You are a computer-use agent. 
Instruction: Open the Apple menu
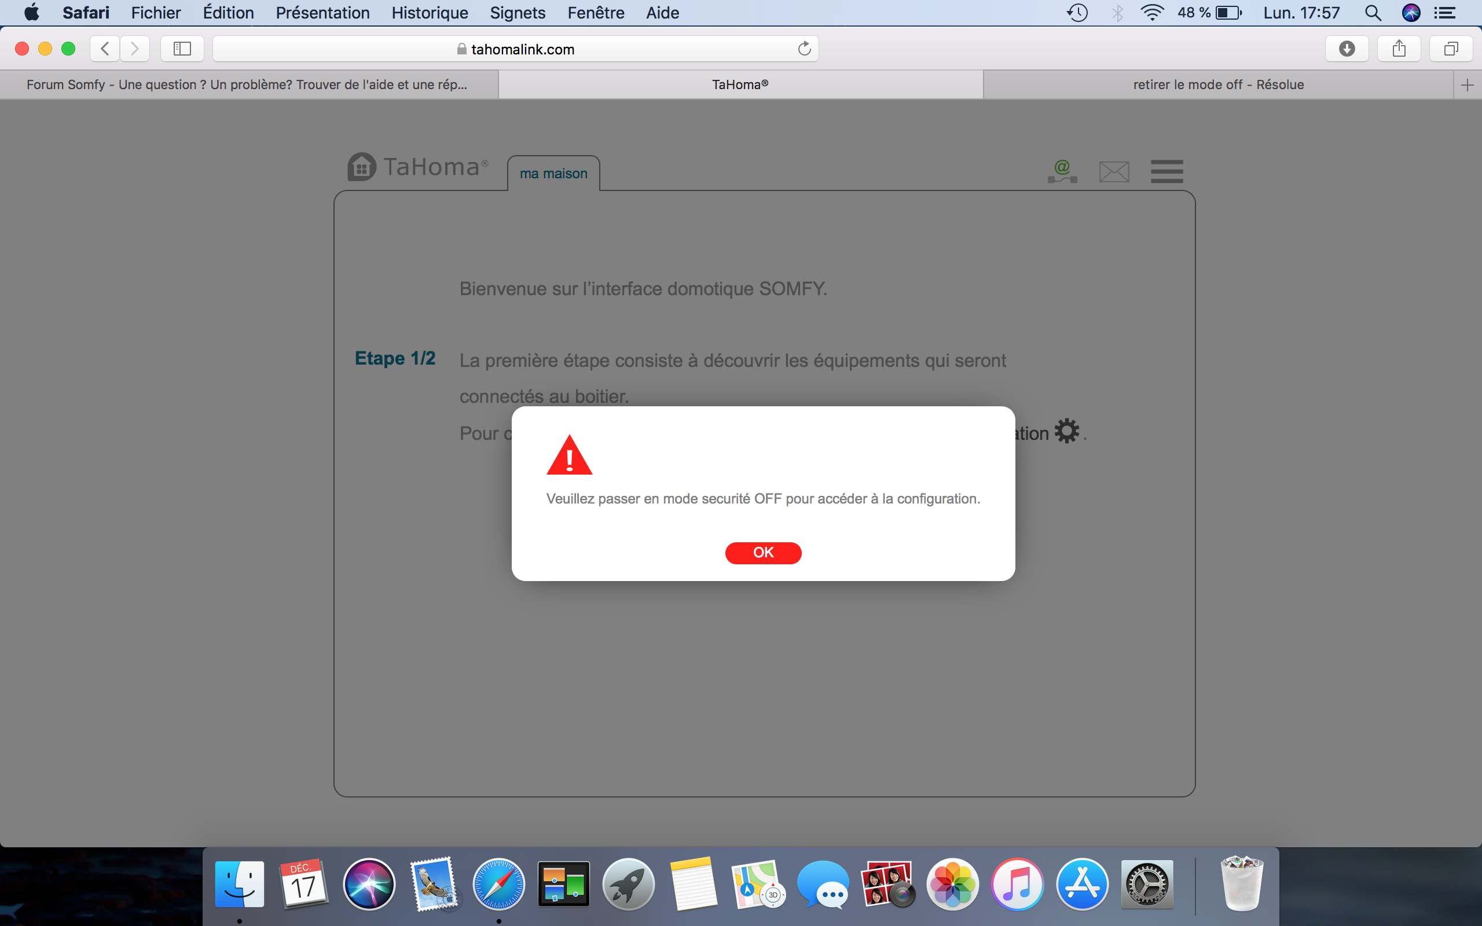tap(31, 12)
